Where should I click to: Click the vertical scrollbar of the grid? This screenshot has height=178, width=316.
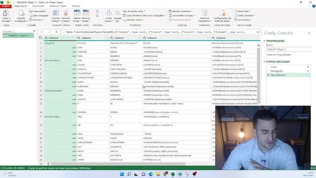point(259,76)
